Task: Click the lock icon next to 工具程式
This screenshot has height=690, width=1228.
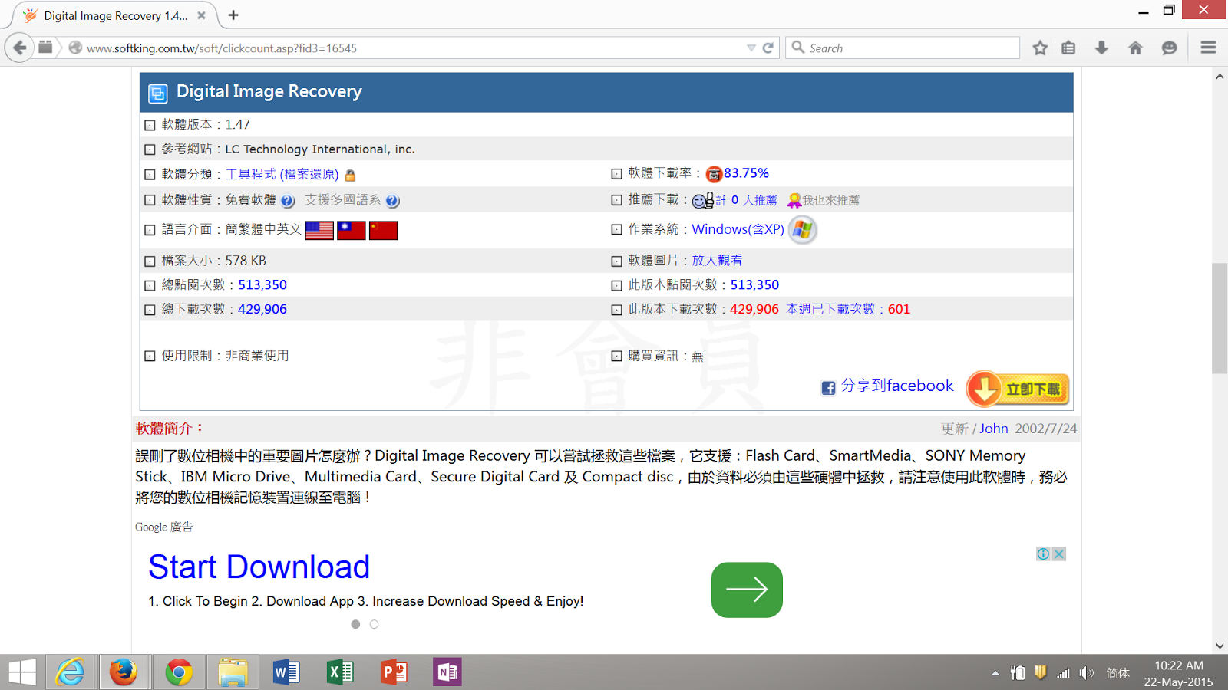Action: pyautogui.click(x=350, y=176)
